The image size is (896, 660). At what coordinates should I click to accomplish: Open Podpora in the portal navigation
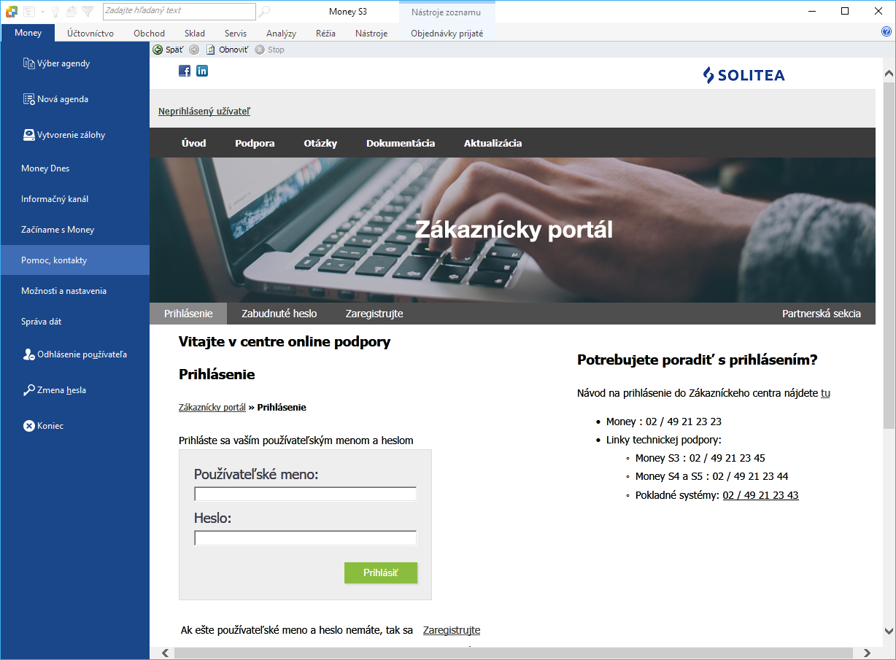point(255,143)
